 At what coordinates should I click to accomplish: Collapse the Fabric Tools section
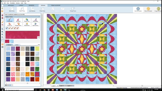pyautogui.click(x=39, y=17)
